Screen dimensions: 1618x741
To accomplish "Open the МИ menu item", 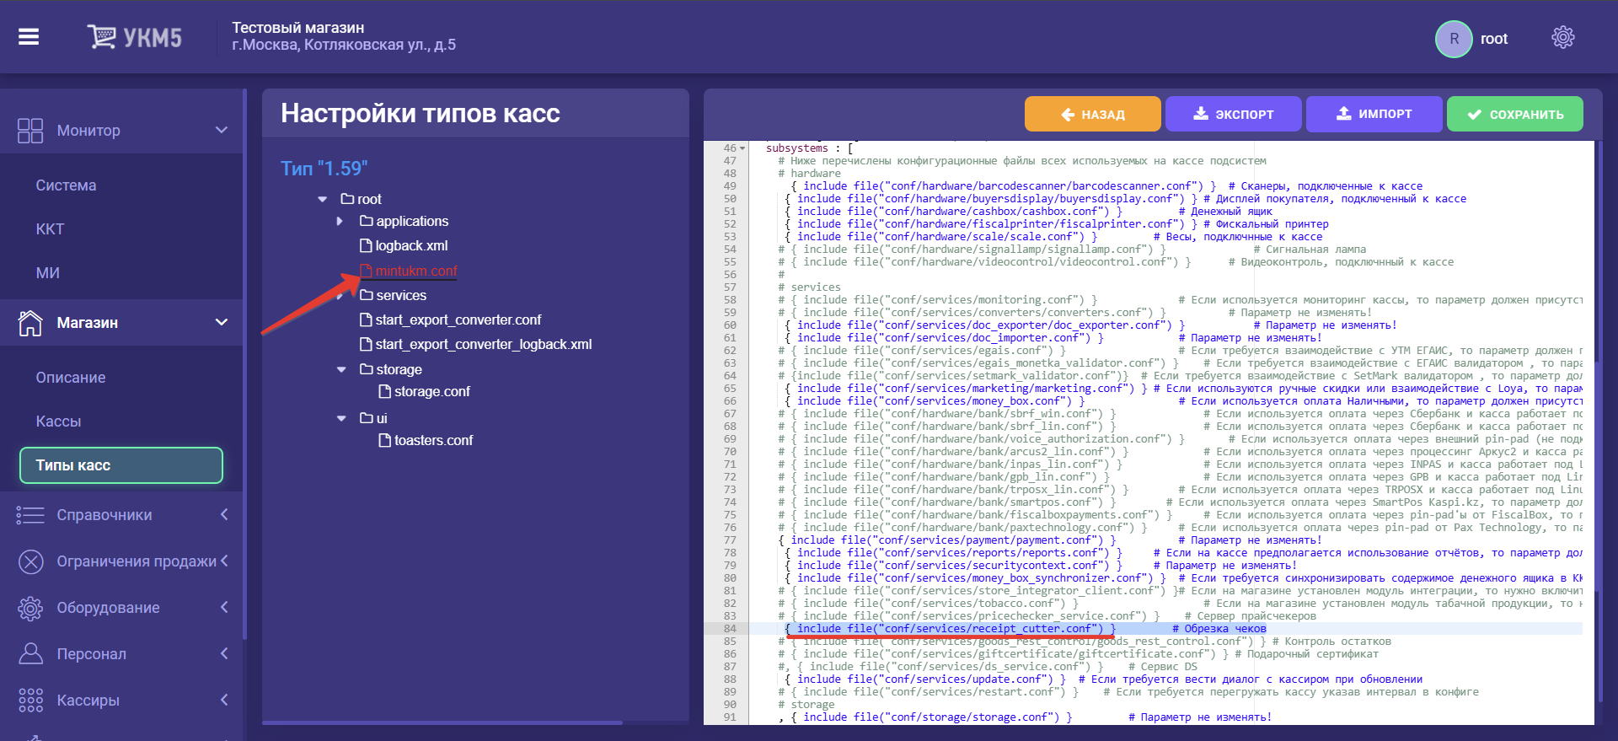I will point(47,273).
